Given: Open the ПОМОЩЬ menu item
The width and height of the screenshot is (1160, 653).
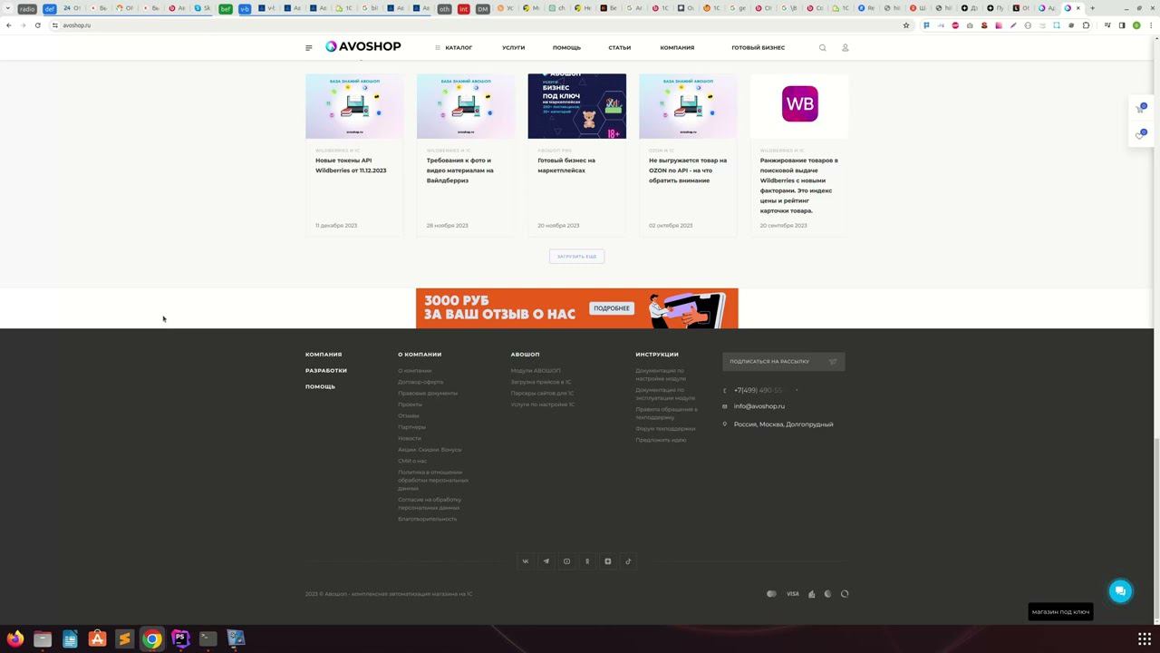Looking at the screenshot, I should click(x=567, y=48).
